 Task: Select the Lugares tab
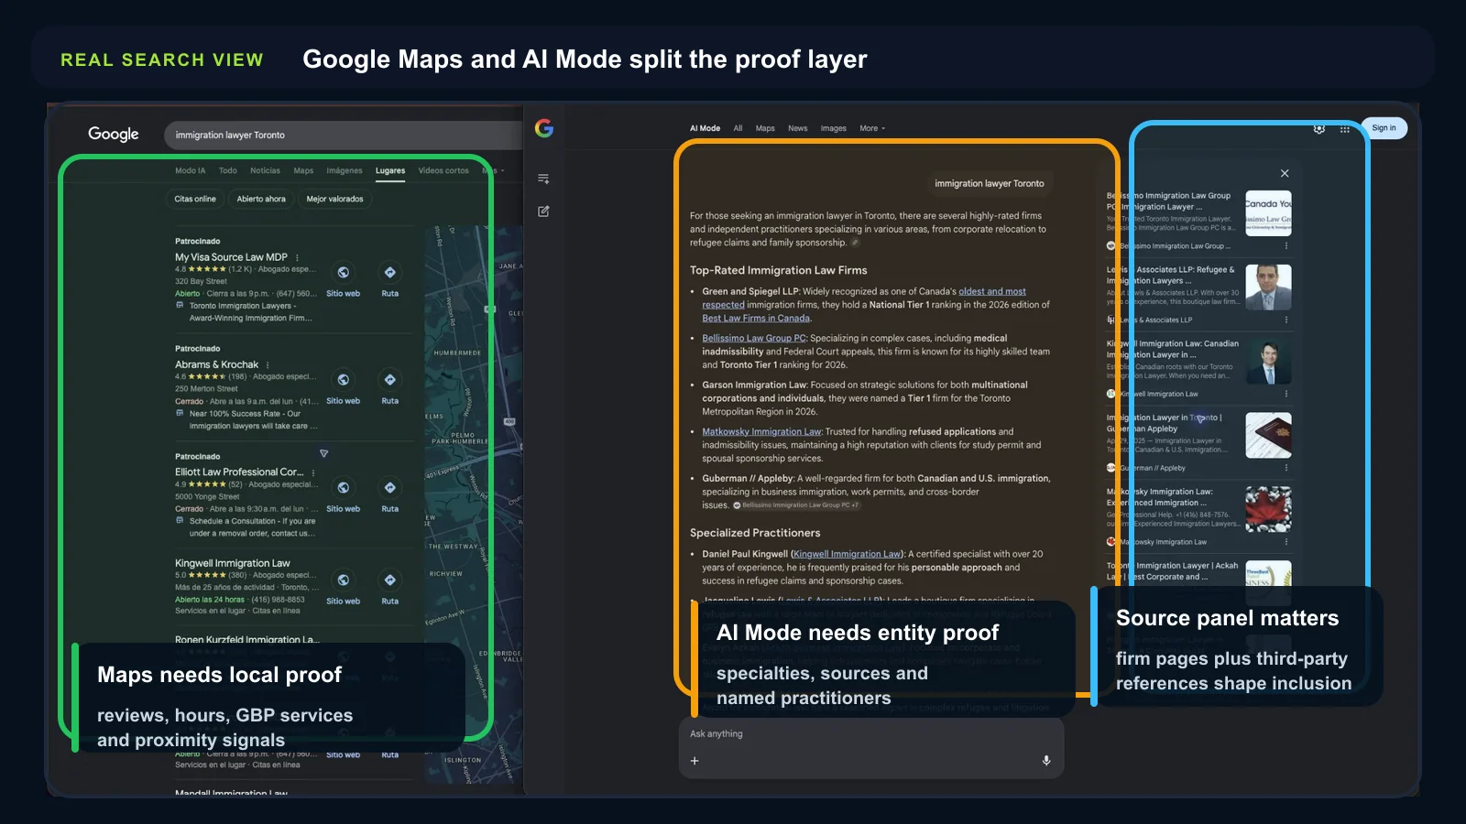pos(390,171)
